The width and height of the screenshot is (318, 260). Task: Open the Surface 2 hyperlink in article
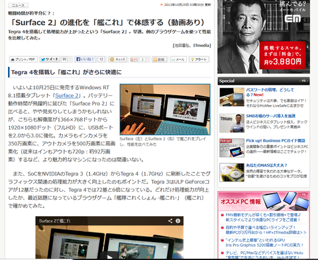coord(67,95)
